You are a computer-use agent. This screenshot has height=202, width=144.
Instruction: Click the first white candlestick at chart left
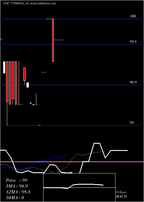click(x=4, y=67)
